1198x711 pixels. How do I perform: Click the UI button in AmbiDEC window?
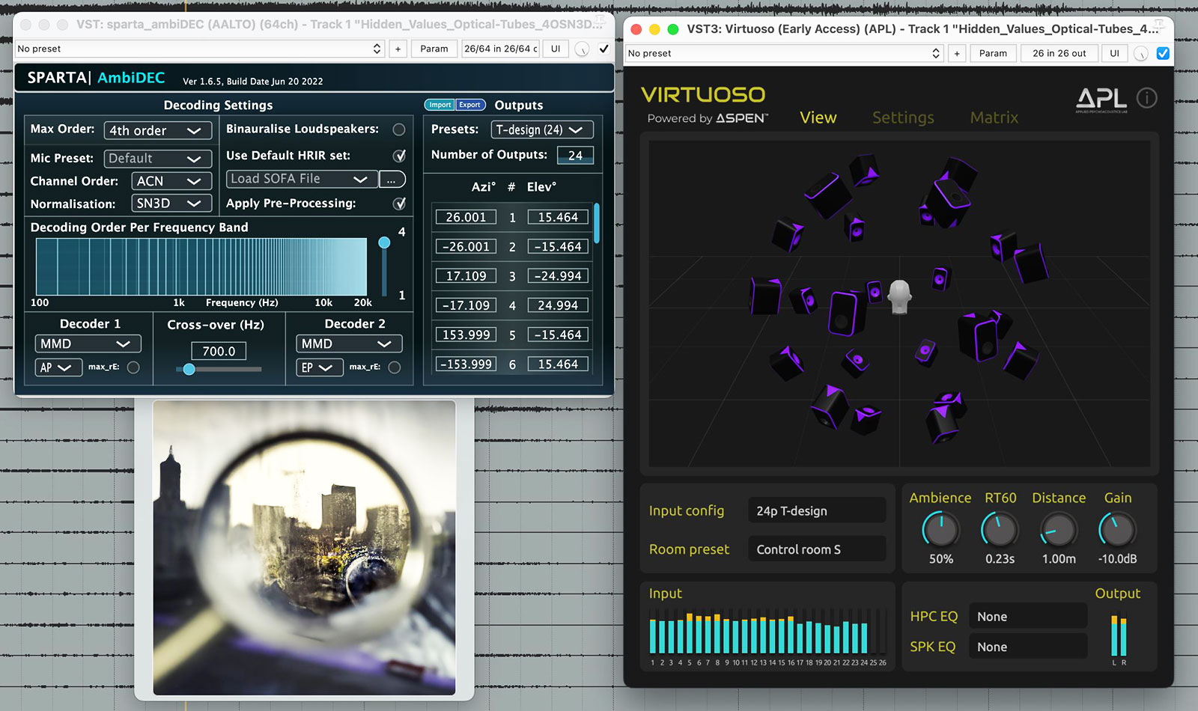pyautogui.click(x=556, y=49)
